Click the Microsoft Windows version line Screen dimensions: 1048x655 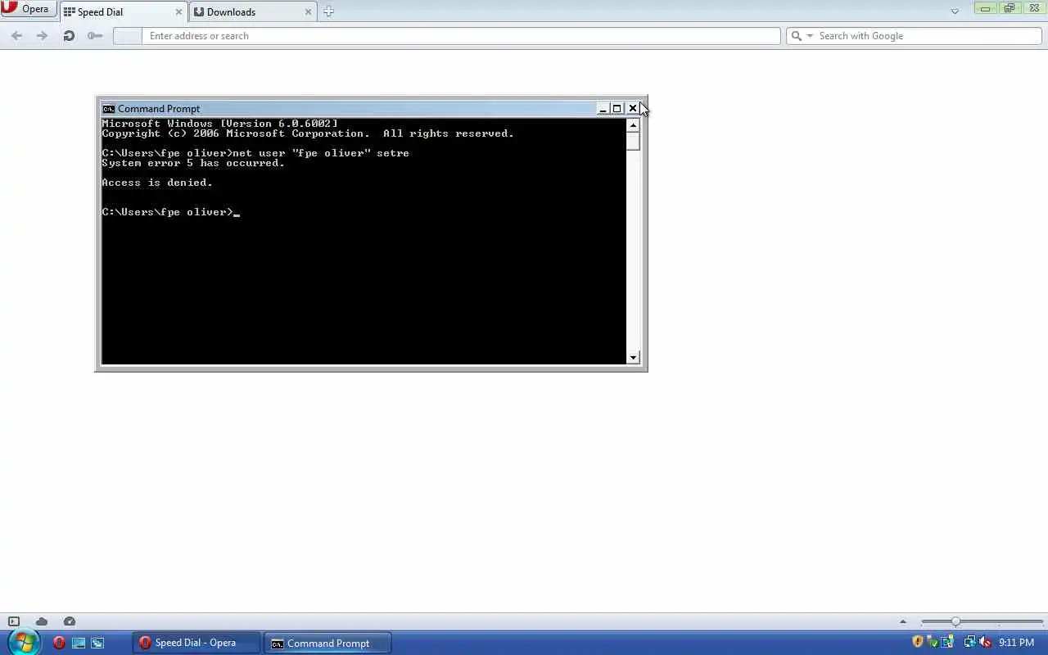point(219,124)
